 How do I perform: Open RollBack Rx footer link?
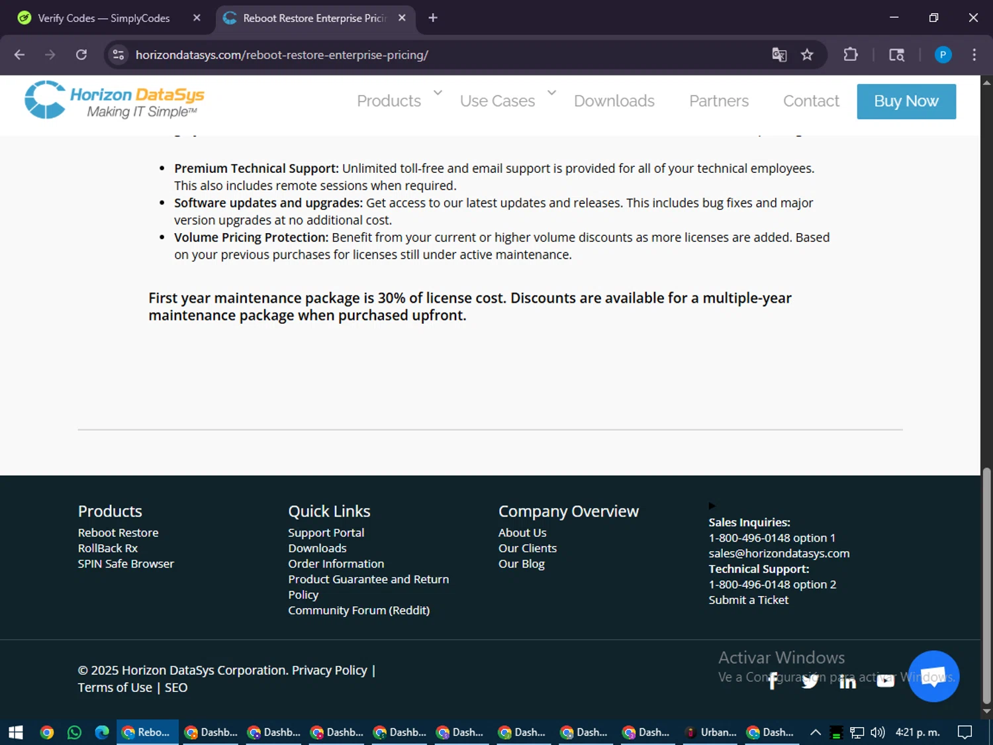coord(108,548)
